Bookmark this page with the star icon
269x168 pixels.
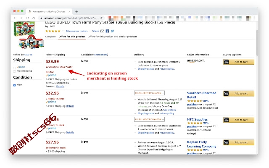click(101, 18)
